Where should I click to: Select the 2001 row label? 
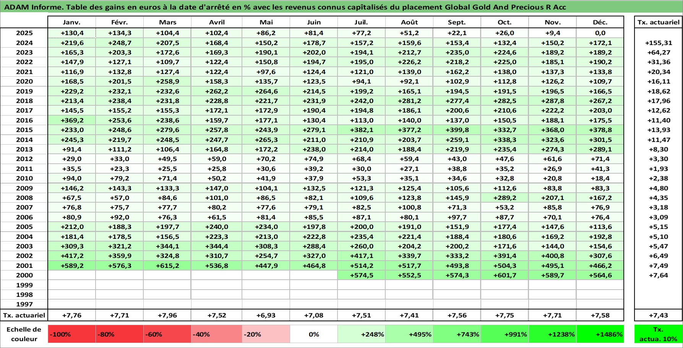[24, 266]
